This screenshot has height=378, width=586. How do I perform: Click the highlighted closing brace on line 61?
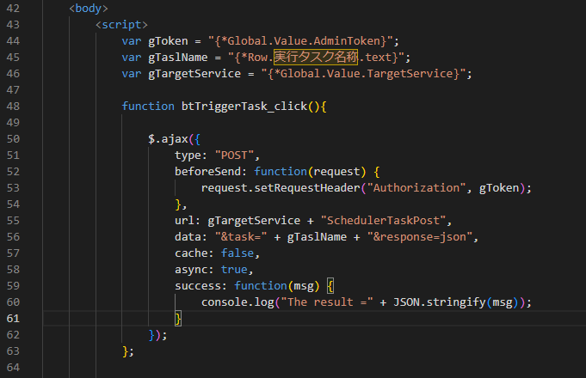178,319
